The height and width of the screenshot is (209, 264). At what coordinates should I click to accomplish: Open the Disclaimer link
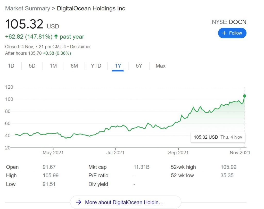pyautogui.click(x=80, y=47)
